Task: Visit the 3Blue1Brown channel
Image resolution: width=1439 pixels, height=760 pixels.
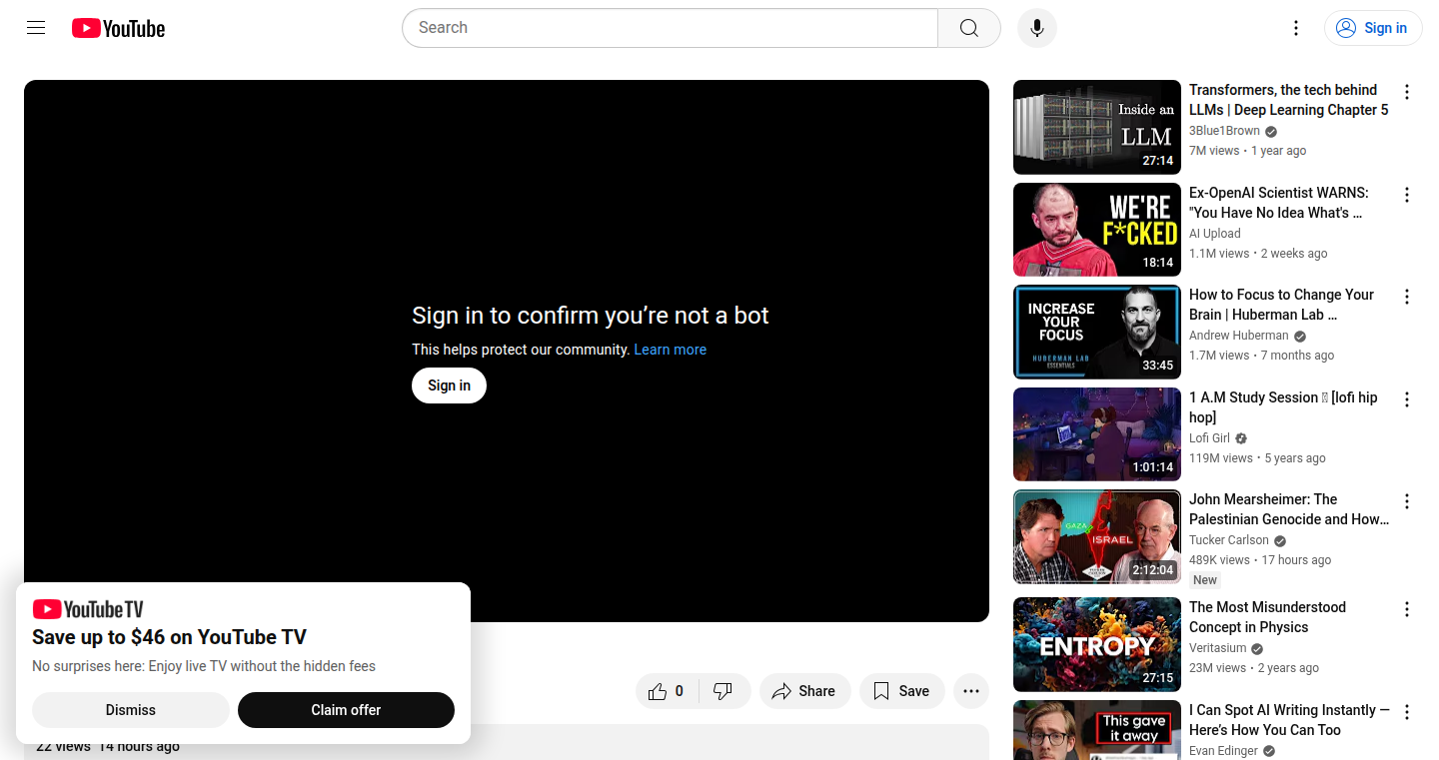Action: coord(1224,131)
